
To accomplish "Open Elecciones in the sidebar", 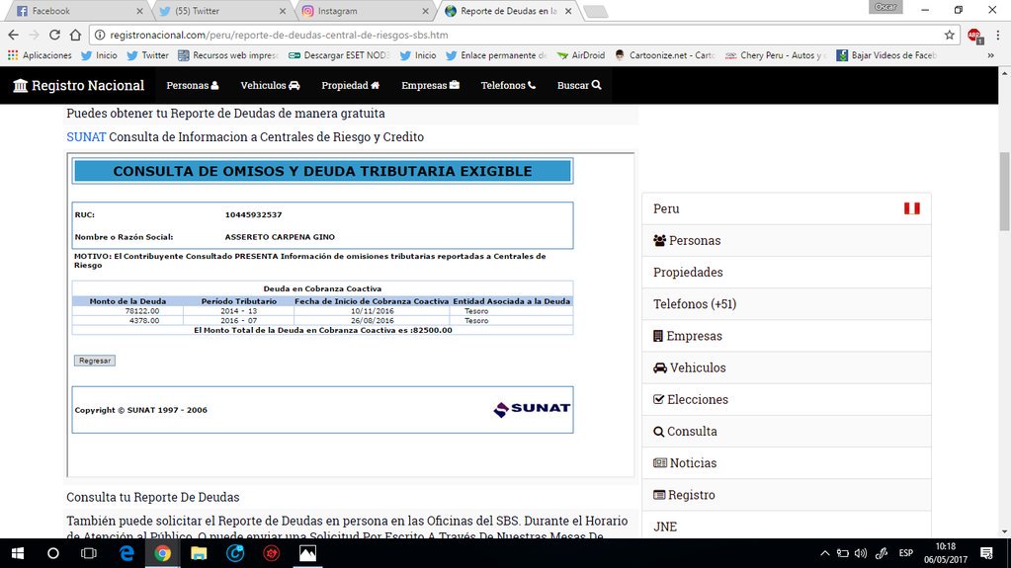I will pos(787,399).
